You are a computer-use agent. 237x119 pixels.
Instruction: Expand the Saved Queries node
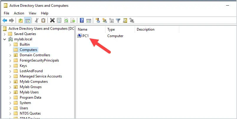pyautogui.click(x=4, y=34)
